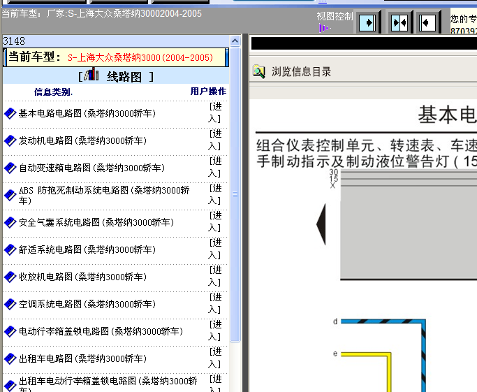Click the browse information catalog icon
The height and width of the screenshot is (392, 477).
[x=259, y=72]
